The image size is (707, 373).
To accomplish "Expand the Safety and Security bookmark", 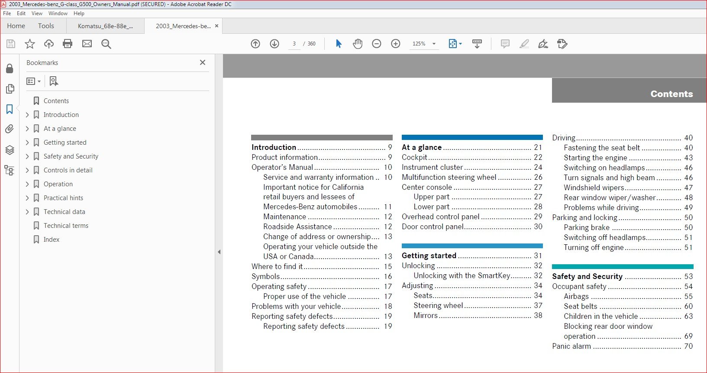I will (27, 156).
